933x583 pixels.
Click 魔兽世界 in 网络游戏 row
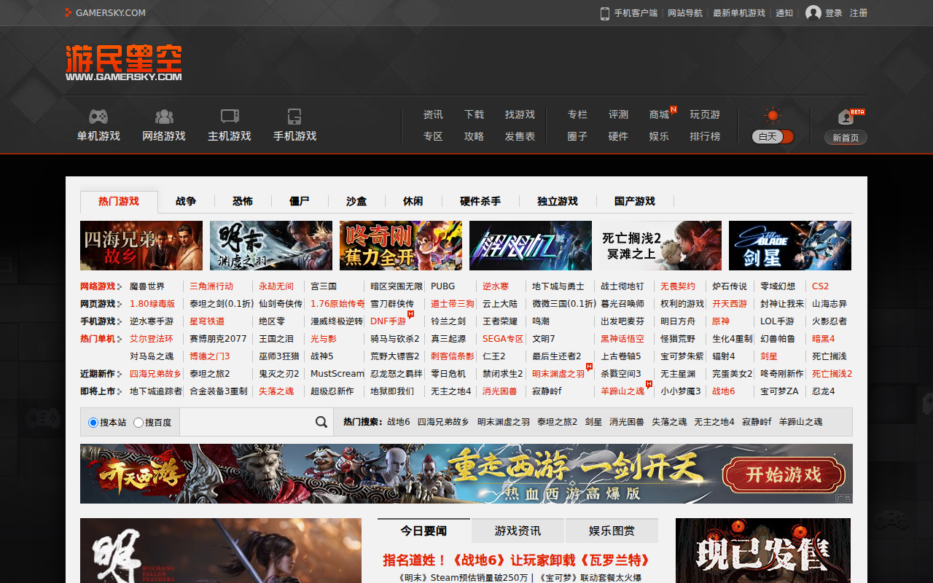coord(147,286)
